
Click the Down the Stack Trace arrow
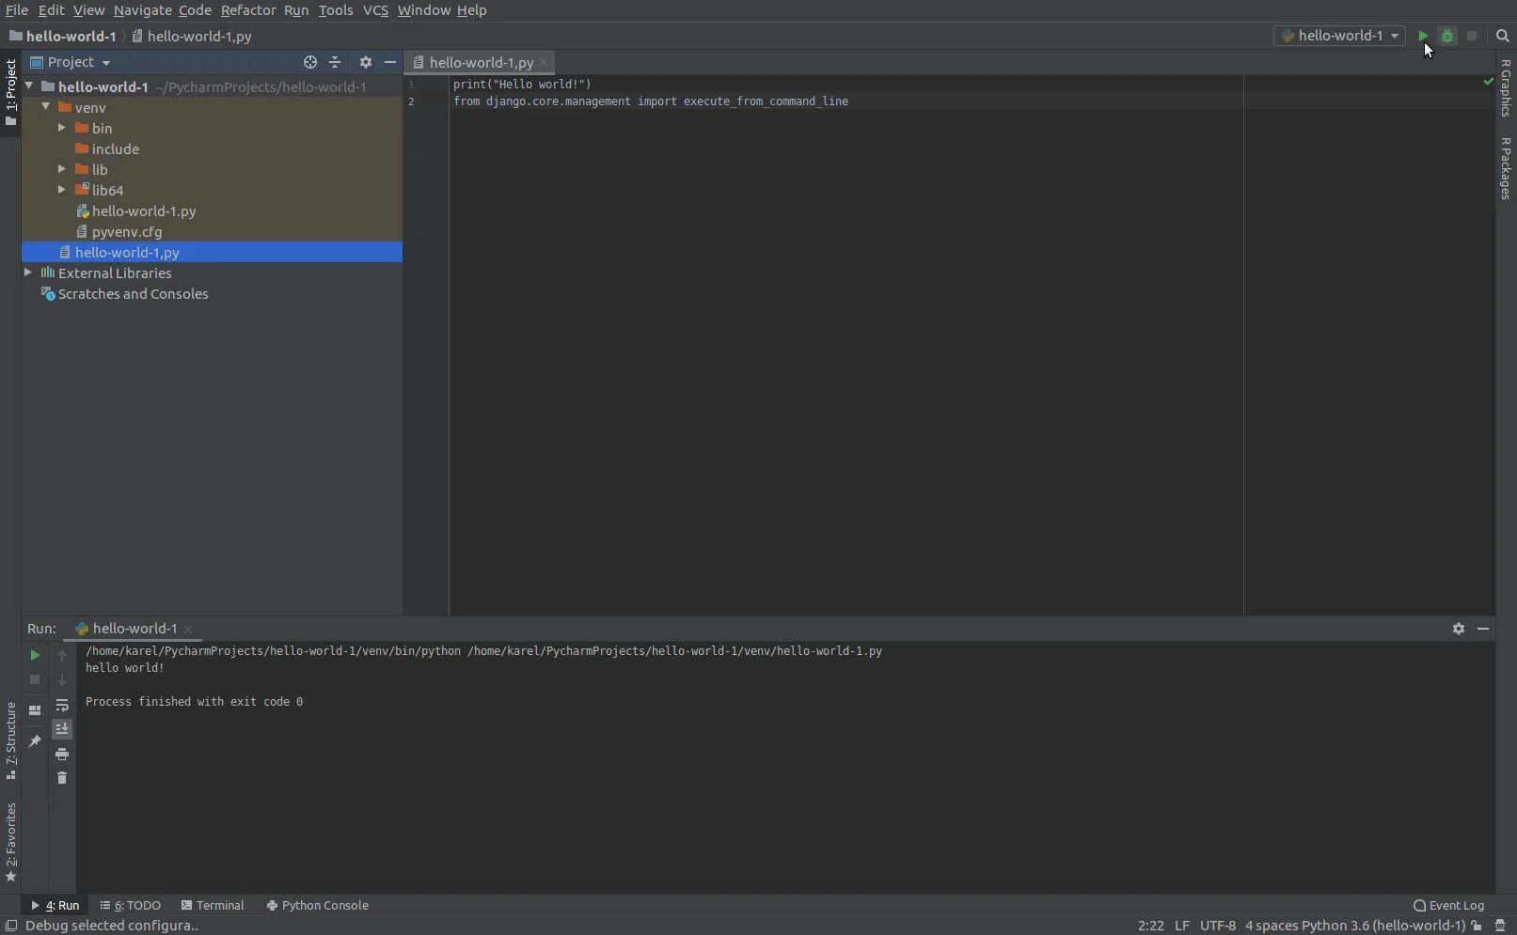pyautogui.click(x=62, y=680)
